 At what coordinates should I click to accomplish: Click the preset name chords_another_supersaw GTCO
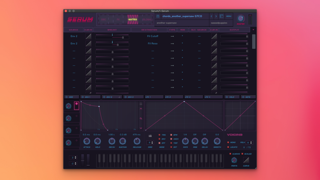pos(182,16)
